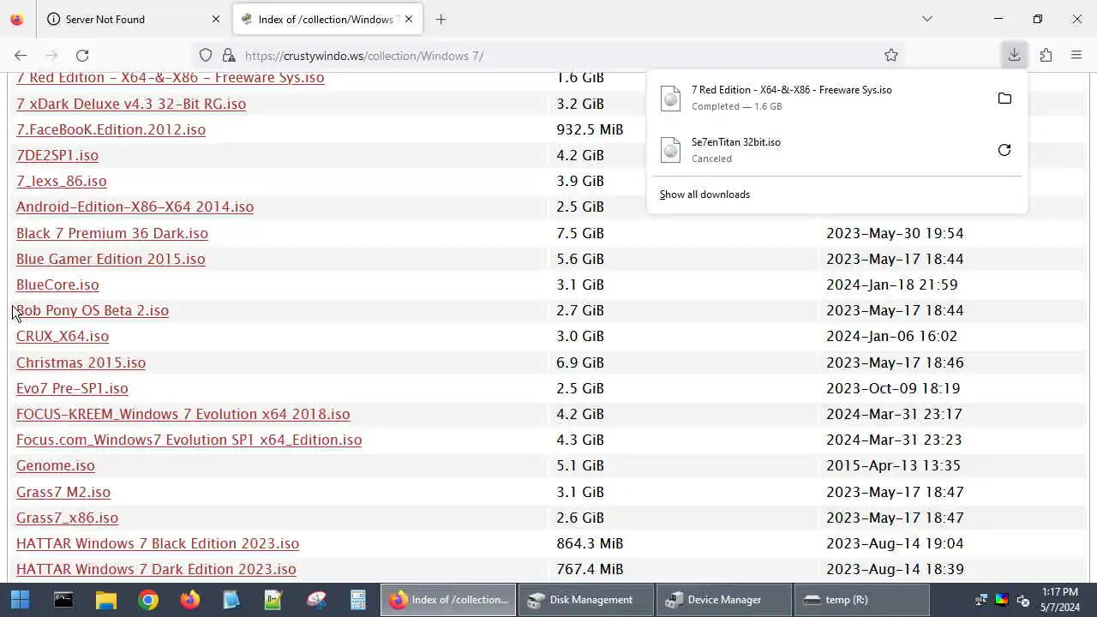Retry the canceled Se7enTitan download
The height and width of the screenshot is (617, 1097).
pyautogui.click(x=1004, y=150)
